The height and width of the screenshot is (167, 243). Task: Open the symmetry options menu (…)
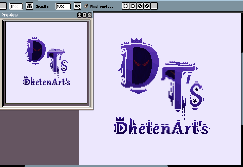[x=154, y=6]
